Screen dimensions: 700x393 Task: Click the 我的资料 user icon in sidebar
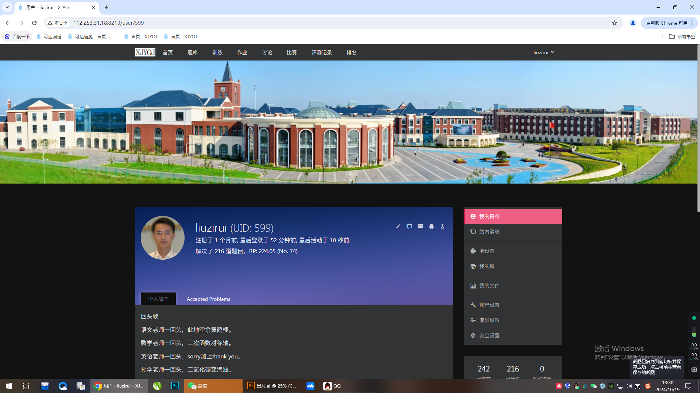(473, 216)
